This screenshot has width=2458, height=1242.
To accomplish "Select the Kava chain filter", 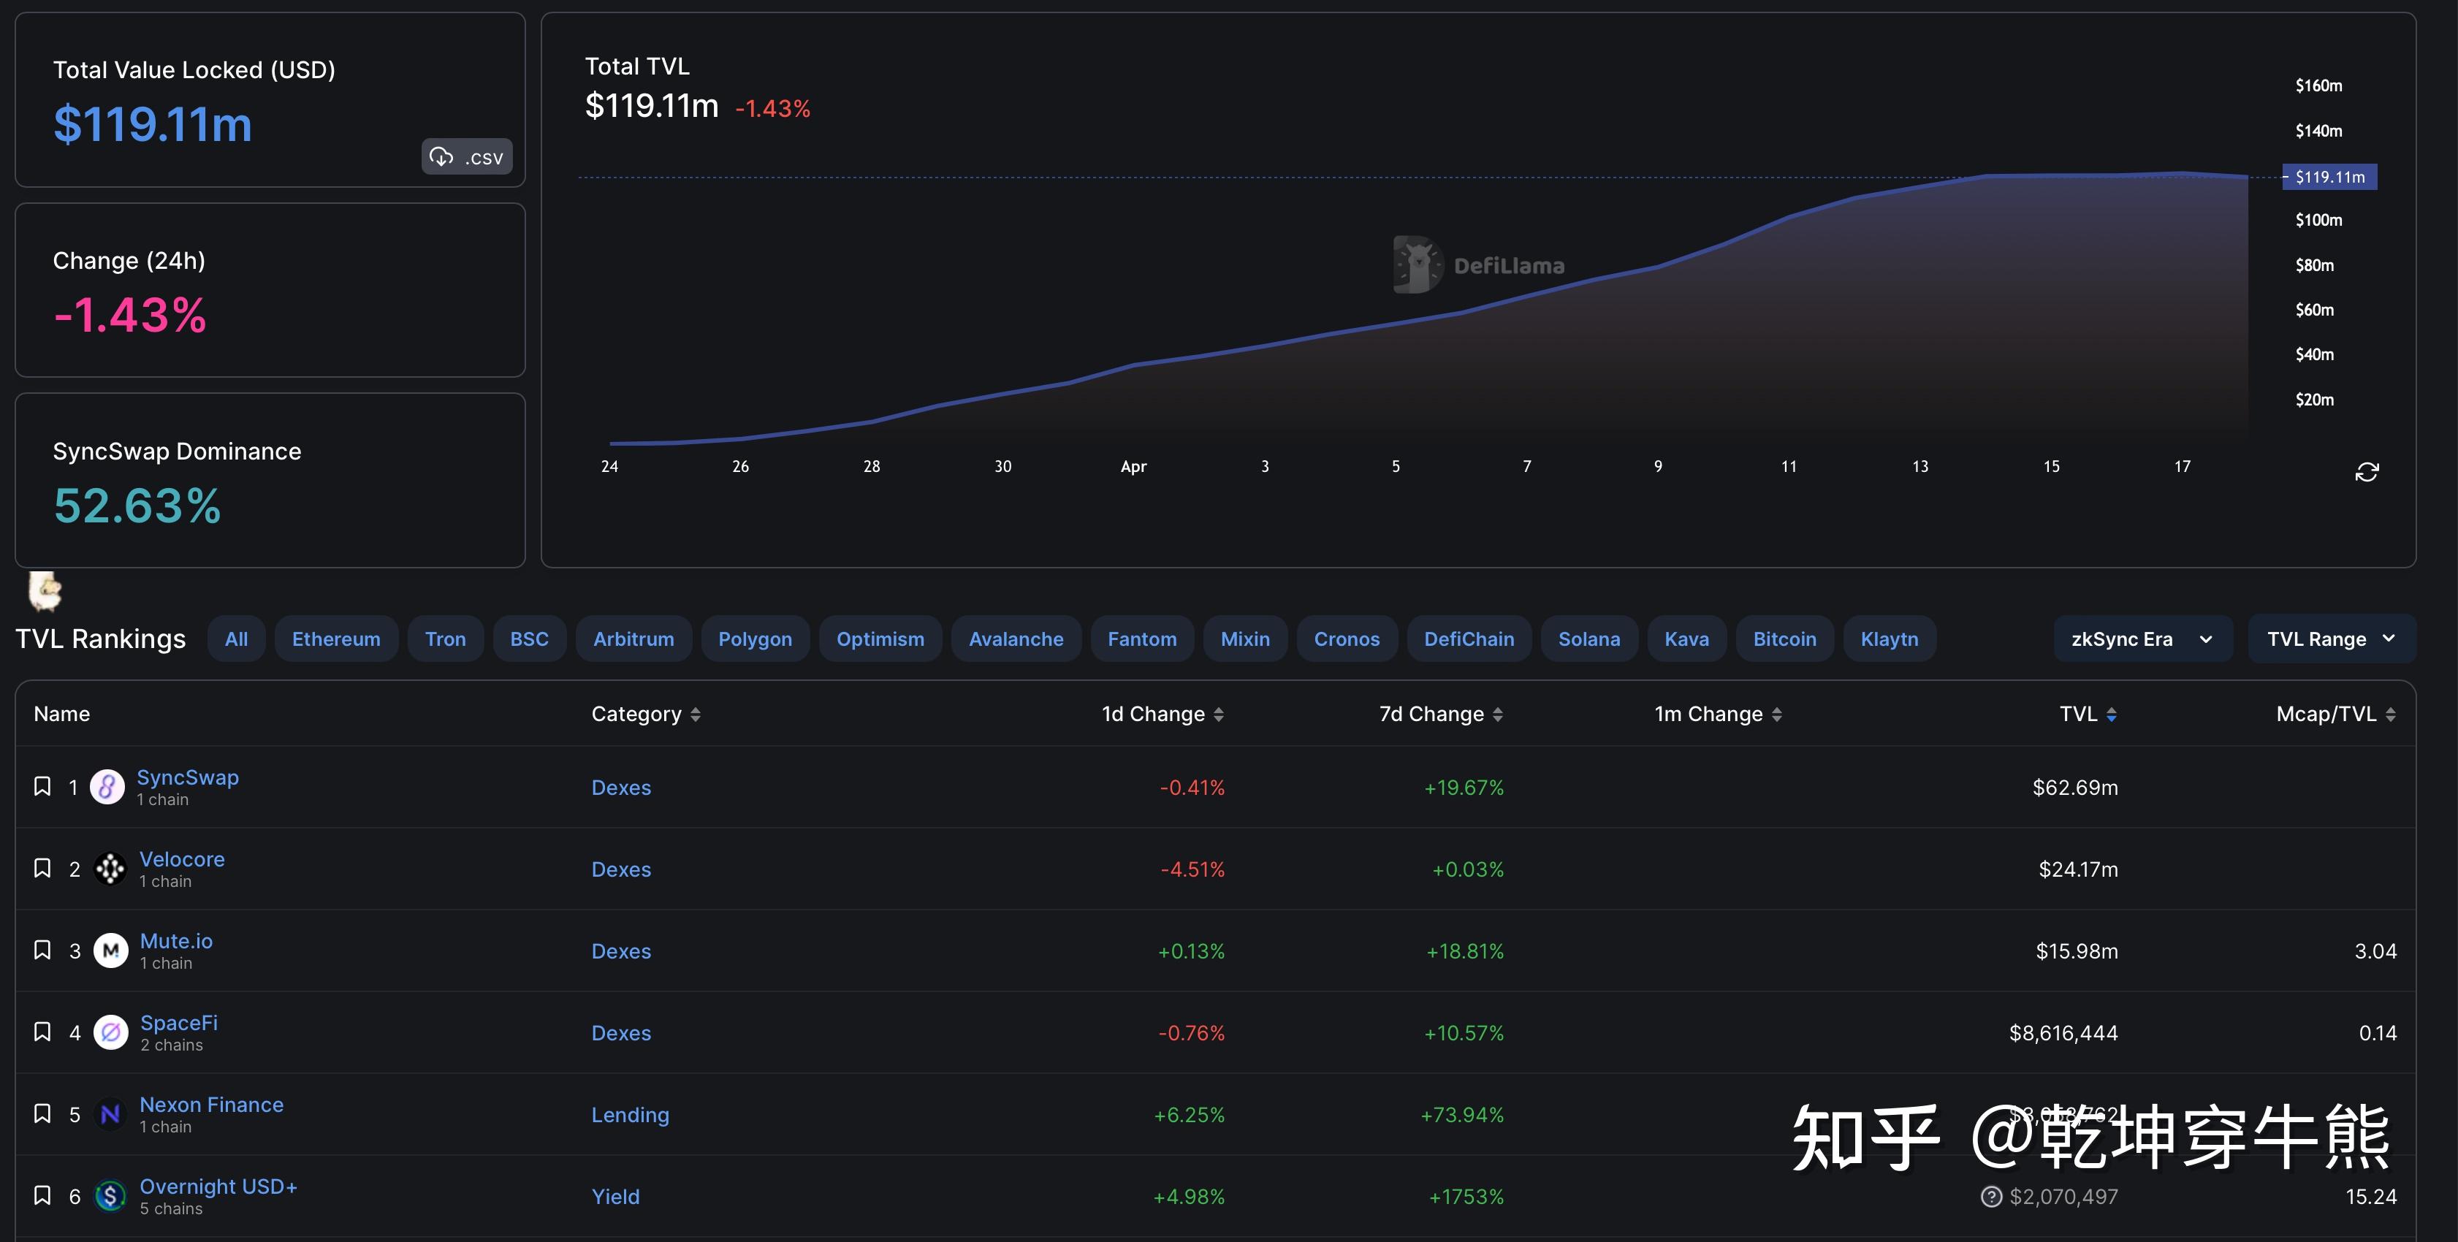I will pyautogui.click(x=1687, y=639).
